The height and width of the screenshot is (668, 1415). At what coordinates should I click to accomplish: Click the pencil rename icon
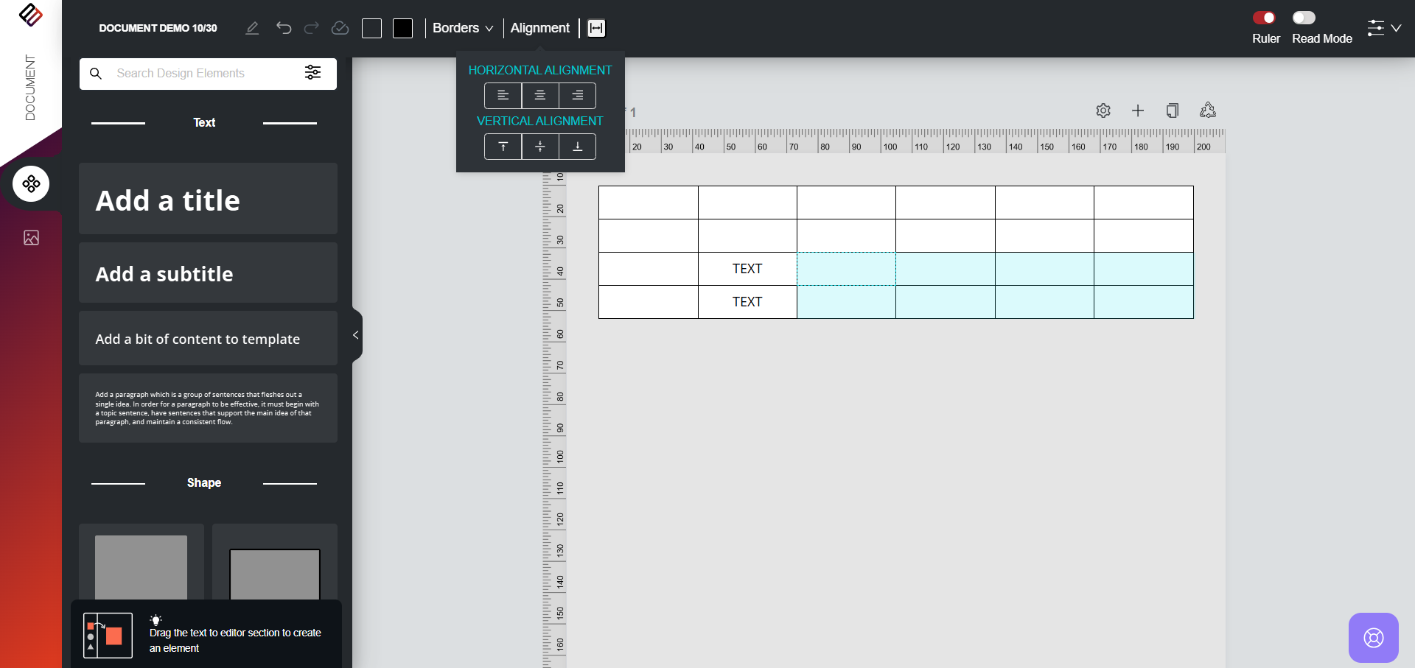pyautogui.click(x=252, y=28)
